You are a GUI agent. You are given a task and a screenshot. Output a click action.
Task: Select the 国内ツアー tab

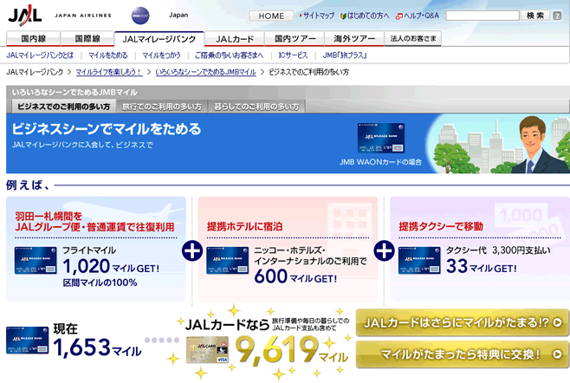coord(295,38)
